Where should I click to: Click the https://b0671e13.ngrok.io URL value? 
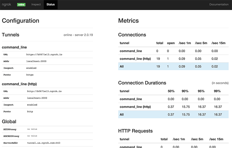[x=44, y=54]
